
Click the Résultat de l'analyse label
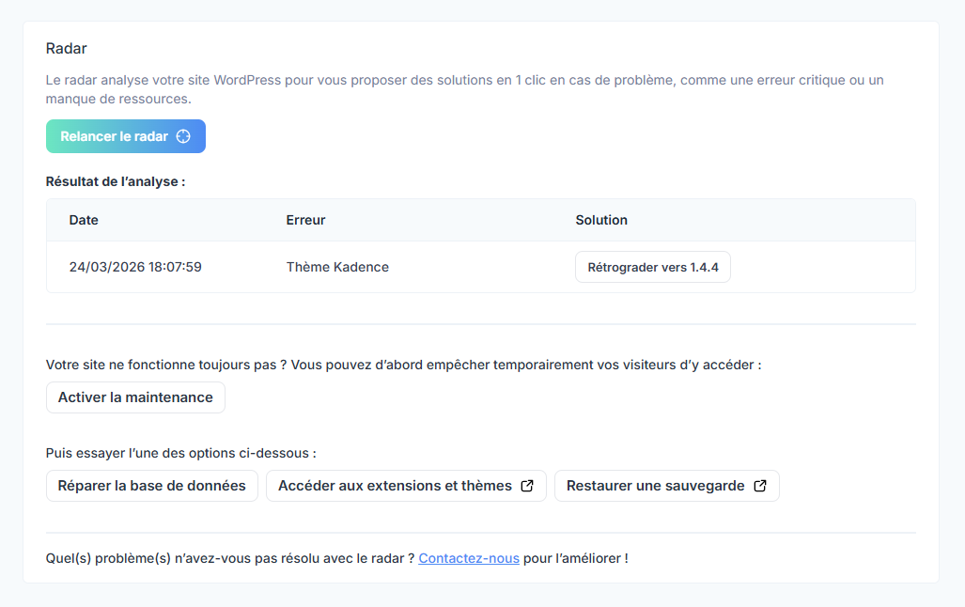tap(116, 181)
